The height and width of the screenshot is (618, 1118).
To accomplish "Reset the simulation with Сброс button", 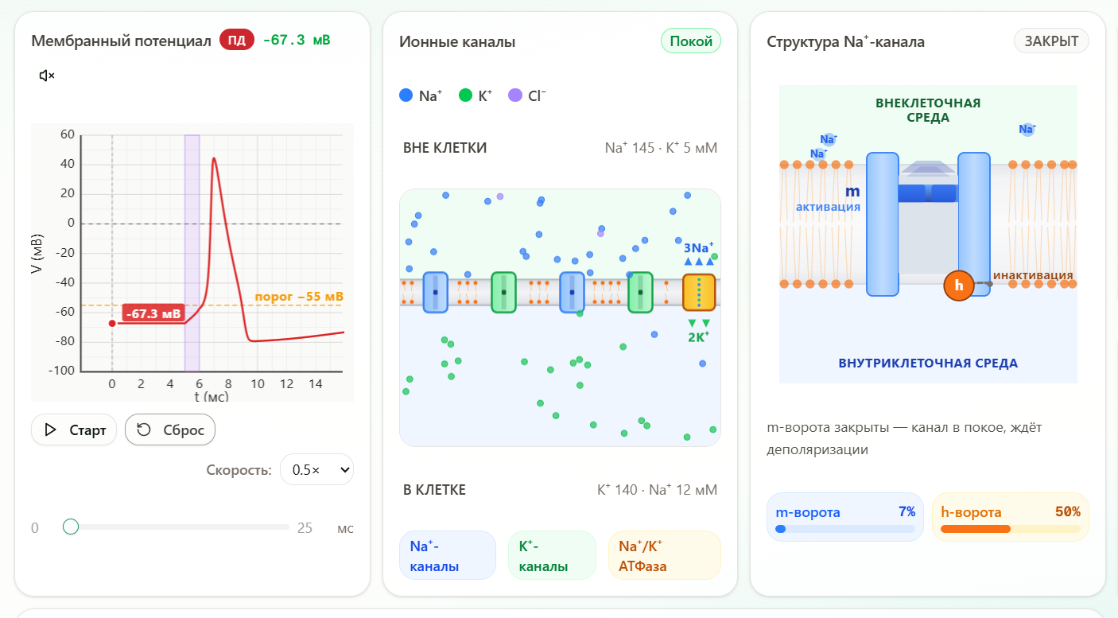I will coord(170,429).
